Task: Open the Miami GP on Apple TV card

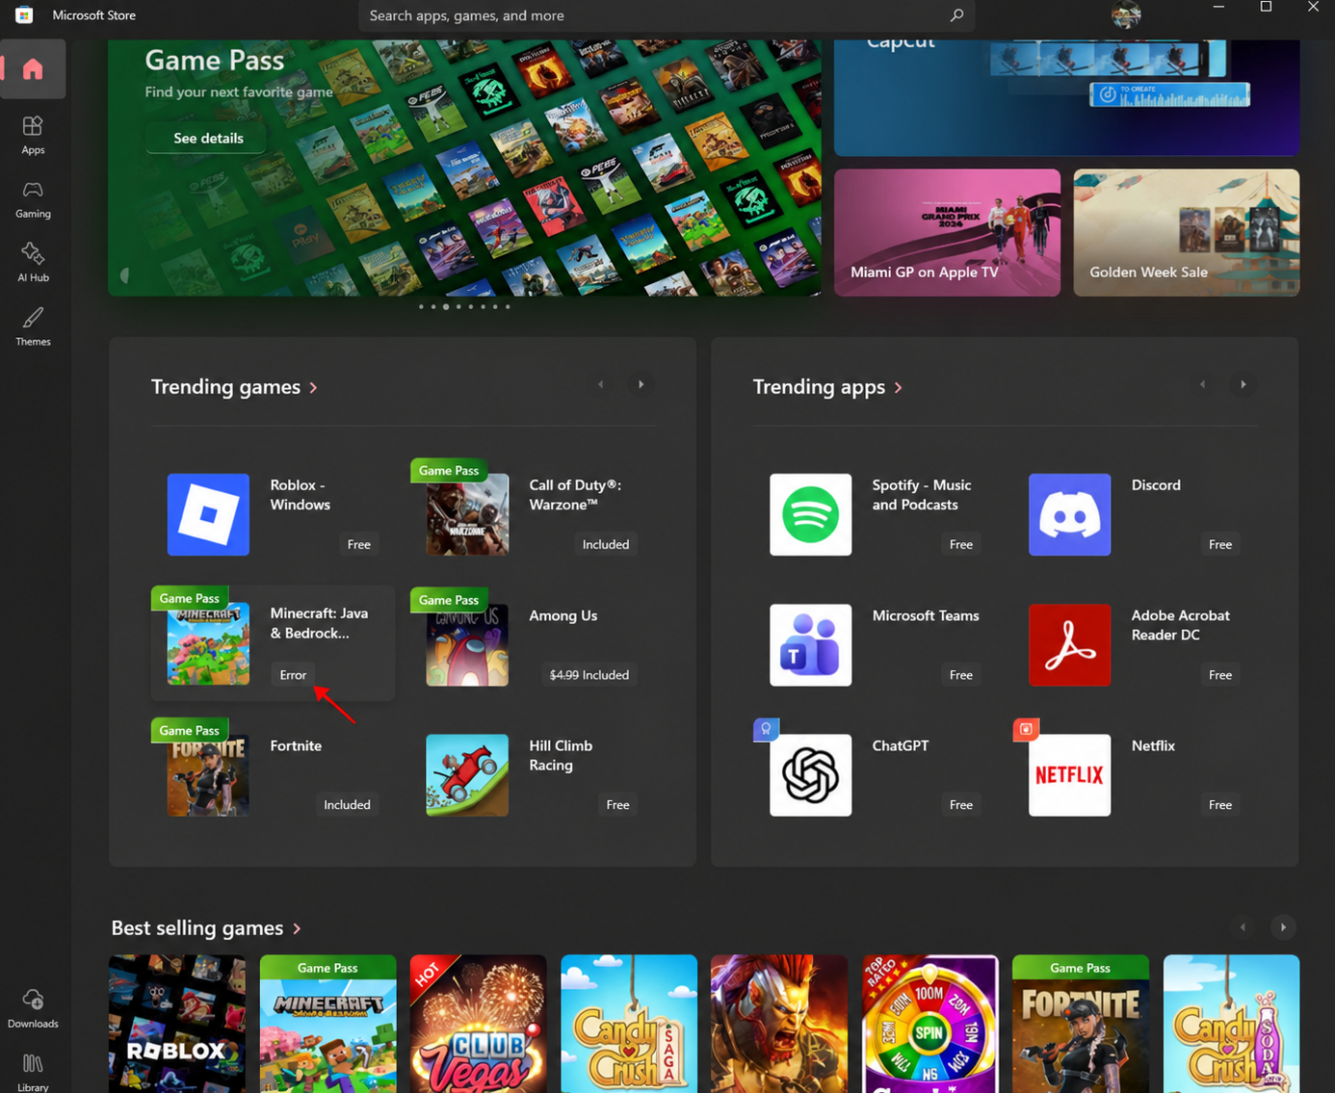Action: tap(947, 232)
